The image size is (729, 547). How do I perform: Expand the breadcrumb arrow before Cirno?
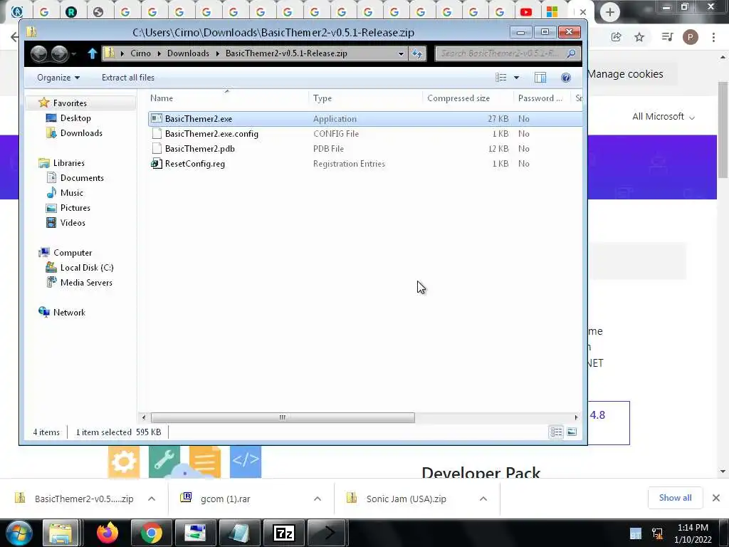point(122,53)
